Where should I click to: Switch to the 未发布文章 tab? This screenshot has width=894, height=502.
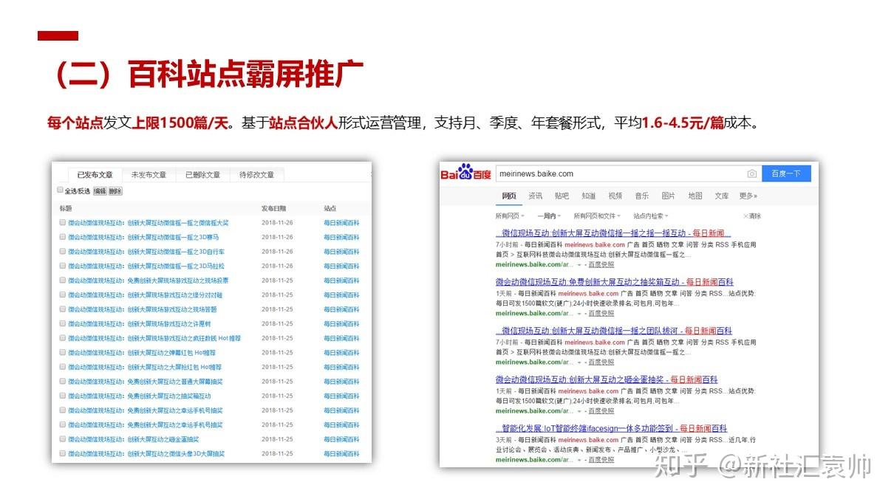click(149, 175)
